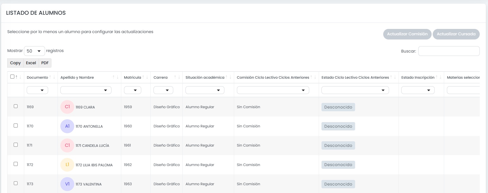This screenshot has width=488, height=193.
Task: Click the Desconocido badge for 1170 ANTONELLA
Action: 338,126
